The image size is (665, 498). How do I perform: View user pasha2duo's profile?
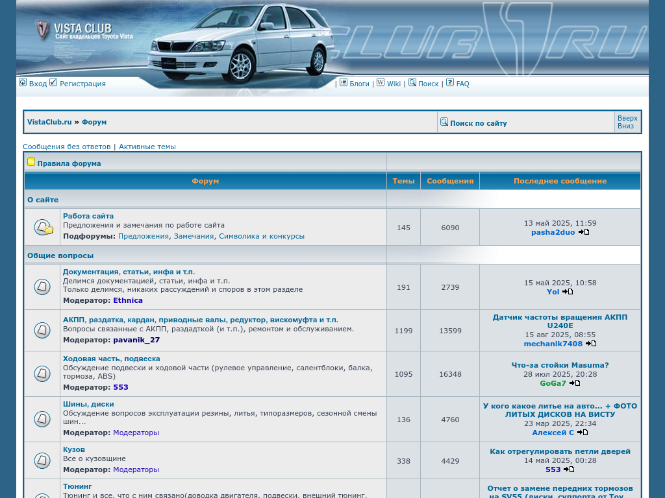coord(553,232)
